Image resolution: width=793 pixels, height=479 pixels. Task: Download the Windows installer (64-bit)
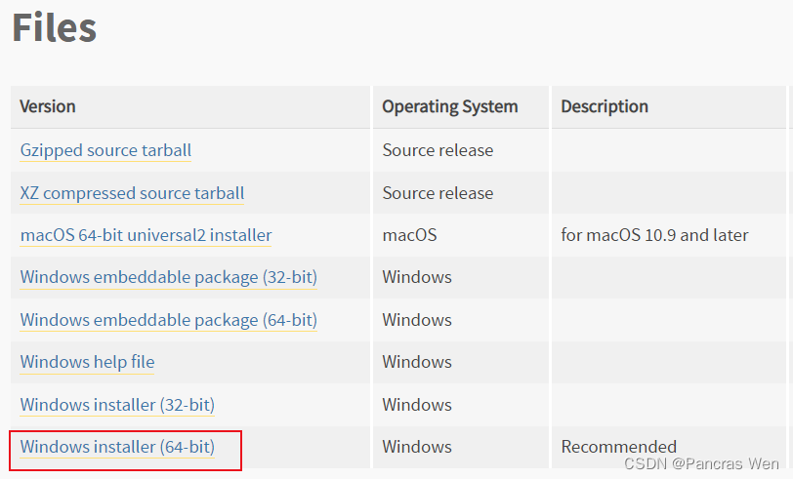pos(117,447)
